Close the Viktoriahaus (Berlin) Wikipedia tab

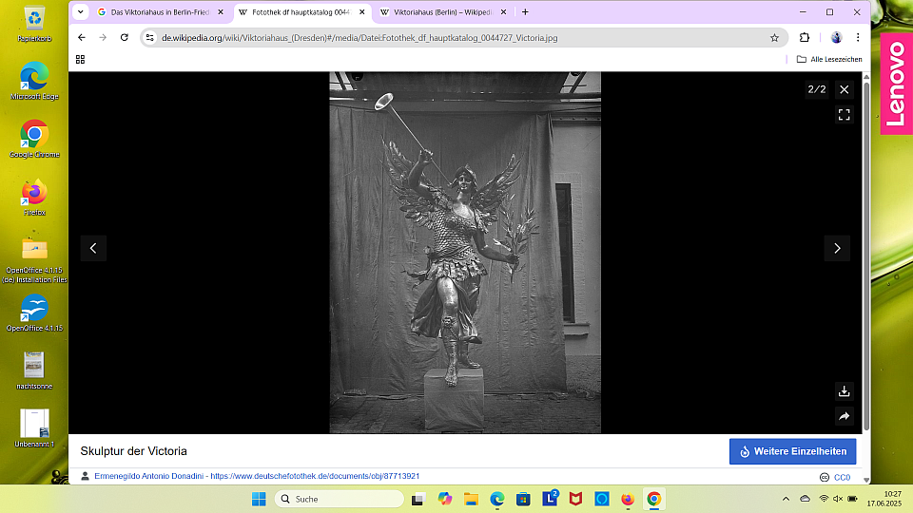click(504, 12)
